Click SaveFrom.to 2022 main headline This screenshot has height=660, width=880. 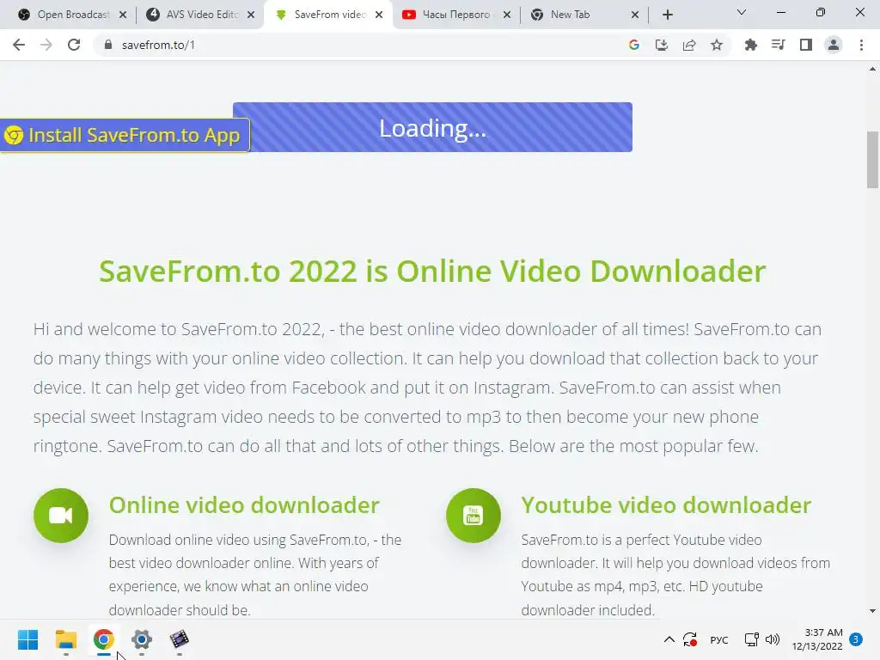coord(432,272)
